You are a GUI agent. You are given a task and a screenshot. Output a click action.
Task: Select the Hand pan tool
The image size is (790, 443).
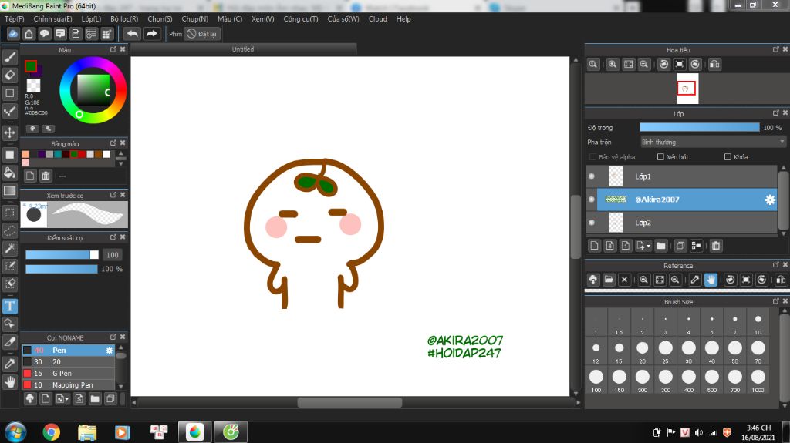click(10, 381)
